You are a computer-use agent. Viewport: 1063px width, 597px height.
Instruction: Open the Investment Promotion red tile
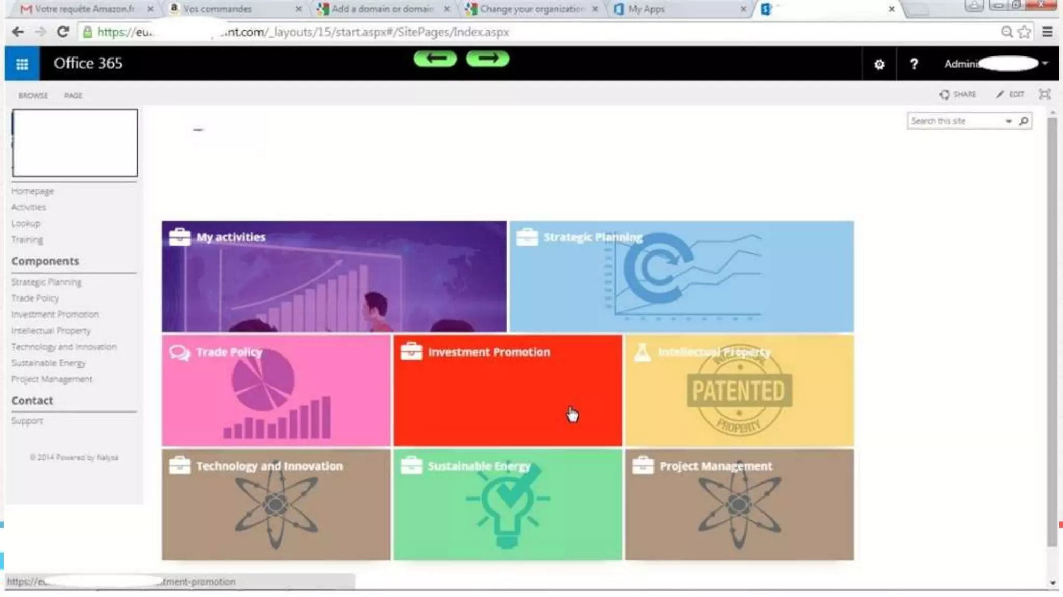[x=507, y=390]
